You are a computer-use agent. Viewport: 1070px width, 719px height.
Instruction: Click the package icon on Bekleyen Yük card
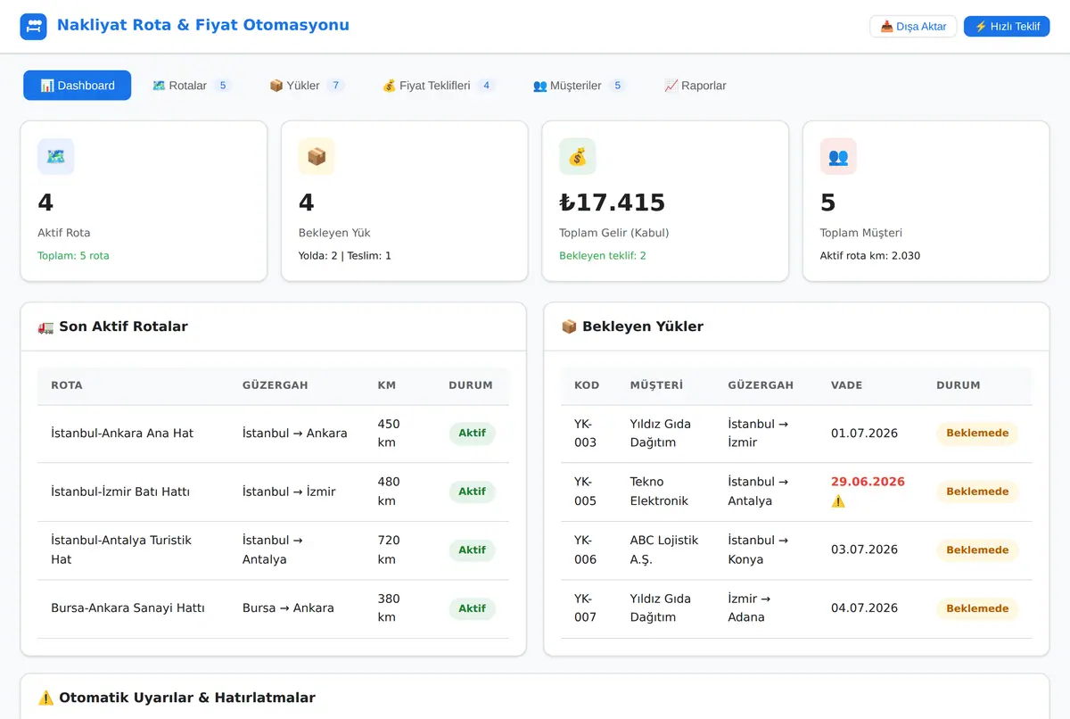tap(317, 156)
